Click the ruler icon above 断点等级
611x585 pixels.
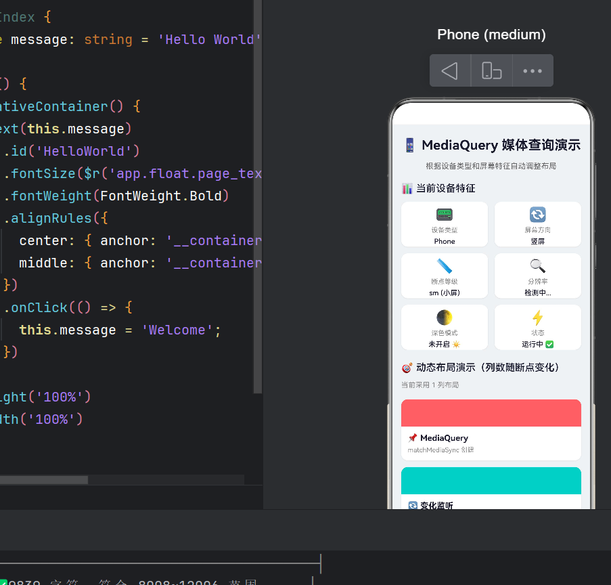pyautogui.click(x=445, y=266)
